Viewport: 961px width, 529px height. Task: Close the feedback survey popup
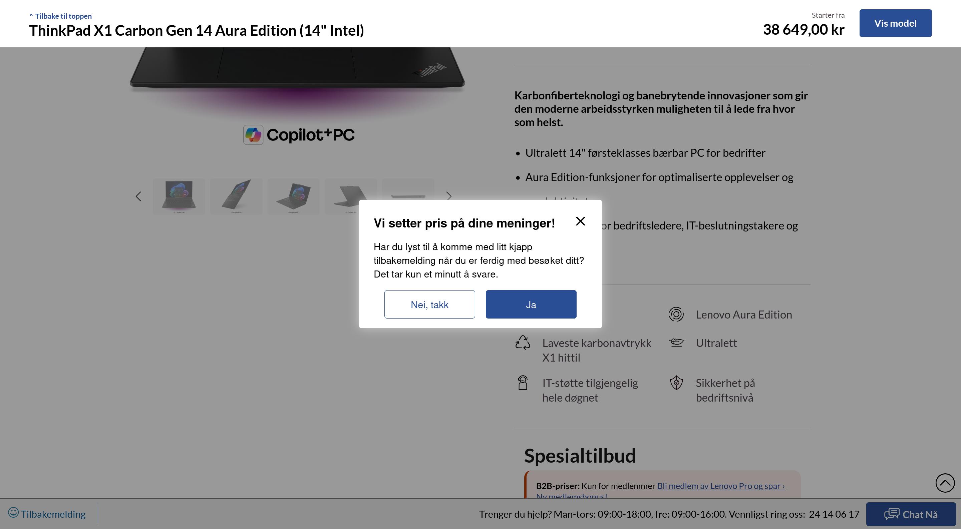click(x=580, y=221)
